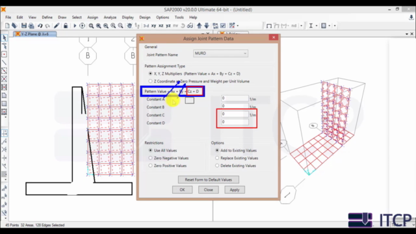
Task: Open the Joint Pattern Name dropdown MURO
Action: [220, 53]
